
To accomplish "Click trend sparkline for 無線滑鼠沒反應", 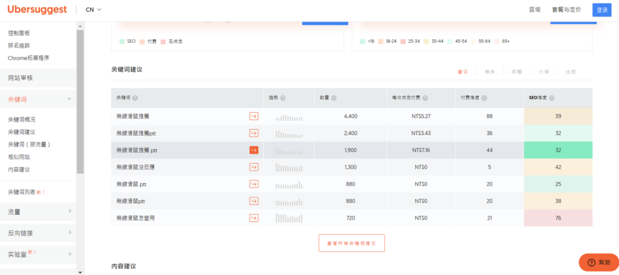I will point(289,168).
